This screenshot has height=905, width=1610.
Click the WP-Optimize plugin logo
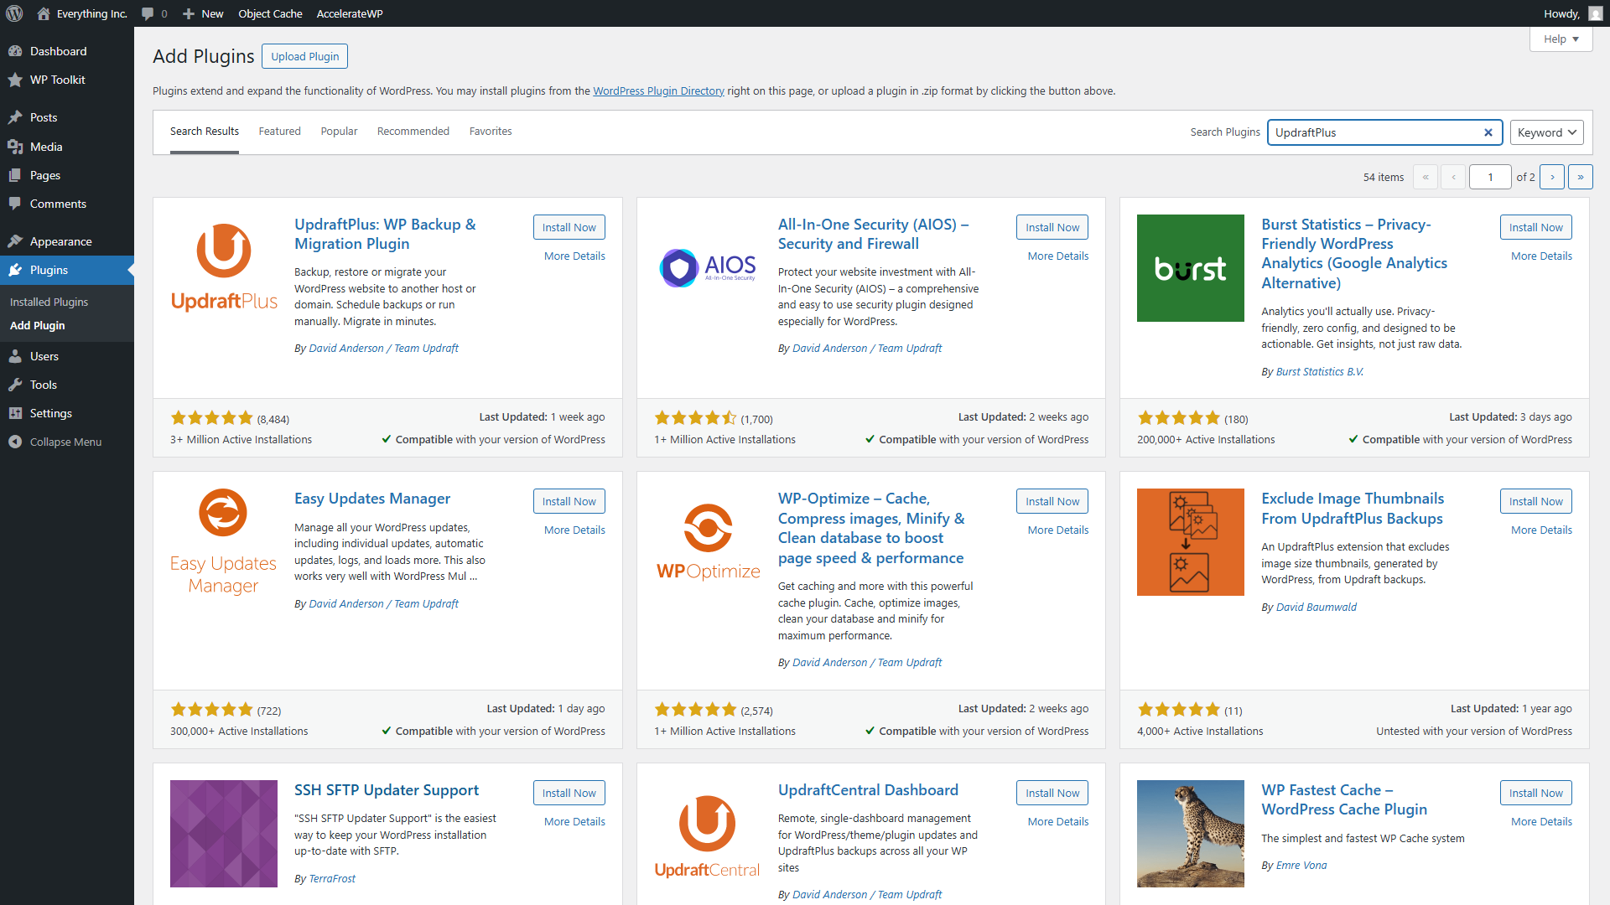tap(707, 542)
